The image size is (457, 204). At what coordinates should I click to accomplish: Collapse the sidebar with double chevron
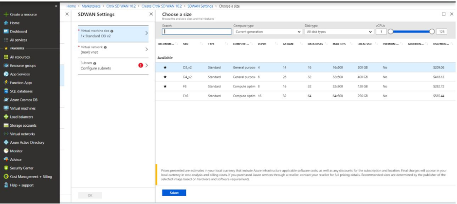(56, 6)
